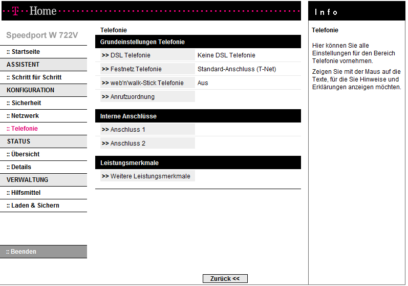Screen dimensions: 408x286
Task: Open Hilfsmittel under Verwaltung
Action: (24, 193)
